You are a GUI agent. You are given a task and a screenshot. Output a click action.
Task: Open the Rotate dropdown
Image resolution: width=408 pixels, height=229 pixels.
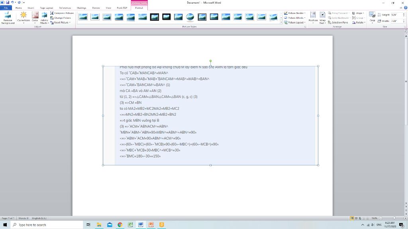tap(359, 22)
